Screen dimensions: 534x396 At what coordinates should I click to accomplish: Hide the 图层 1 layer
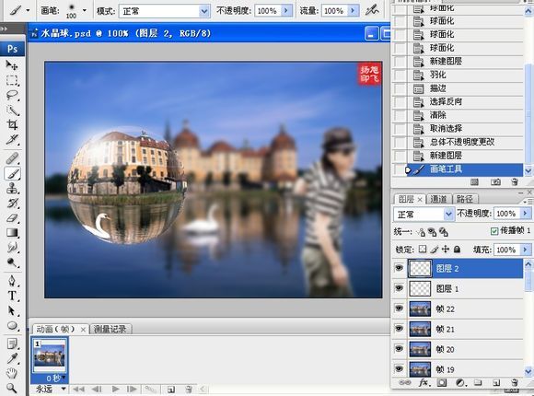[x=400, y=288]
